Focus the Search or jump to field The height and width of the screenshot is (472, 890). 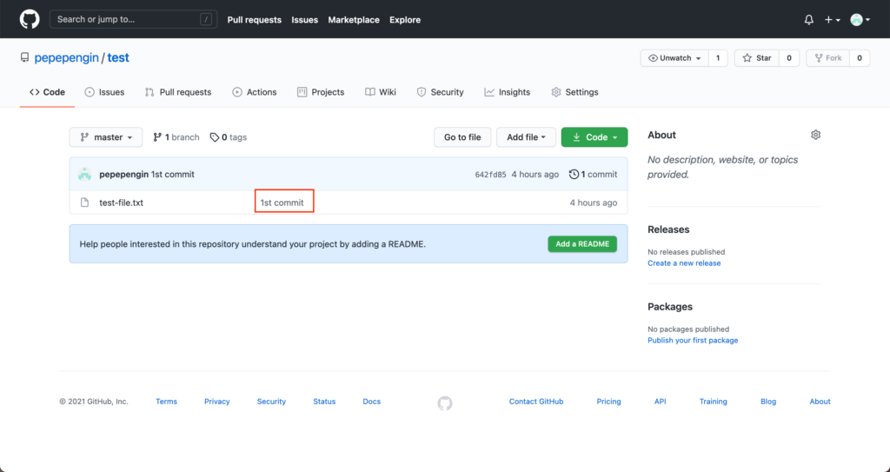[133, 19]
